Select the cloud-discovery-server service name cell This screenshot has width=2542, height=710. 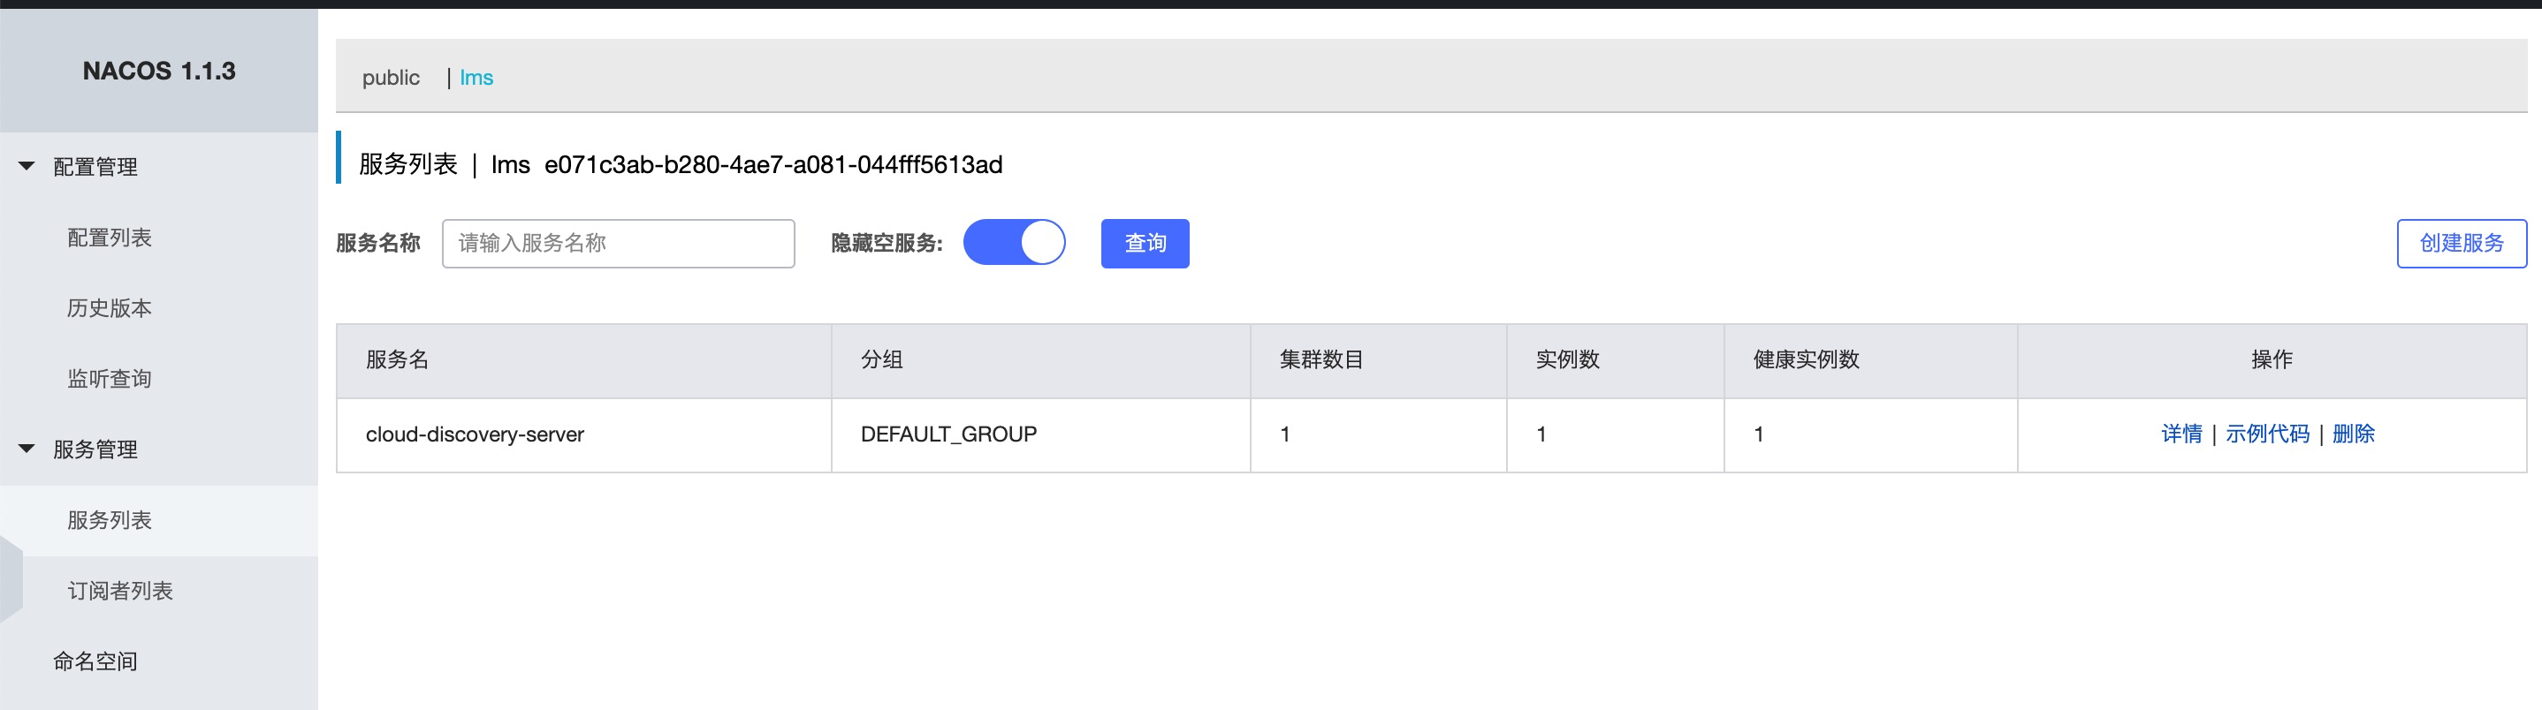pyautogui.click(x=475, y=434)
